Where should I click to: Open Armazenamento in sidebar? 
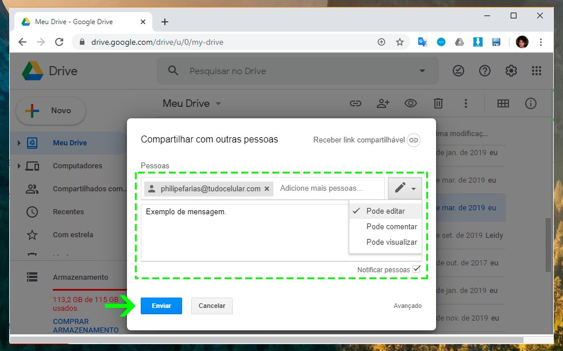pyautogui.click(x=80, y=277)
